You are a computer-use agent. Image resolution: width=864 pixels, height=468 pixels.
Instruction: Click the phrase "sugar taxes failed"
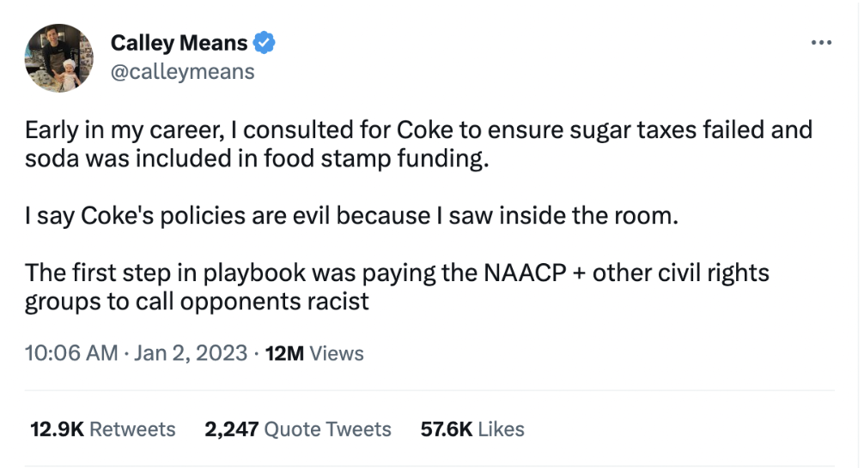[642, 132]
